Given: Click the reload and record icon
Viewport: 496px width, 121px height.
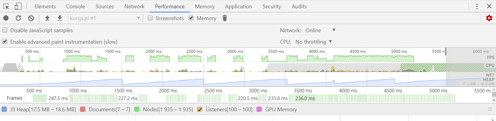Looking at the screenshot, I should [18, 18].
